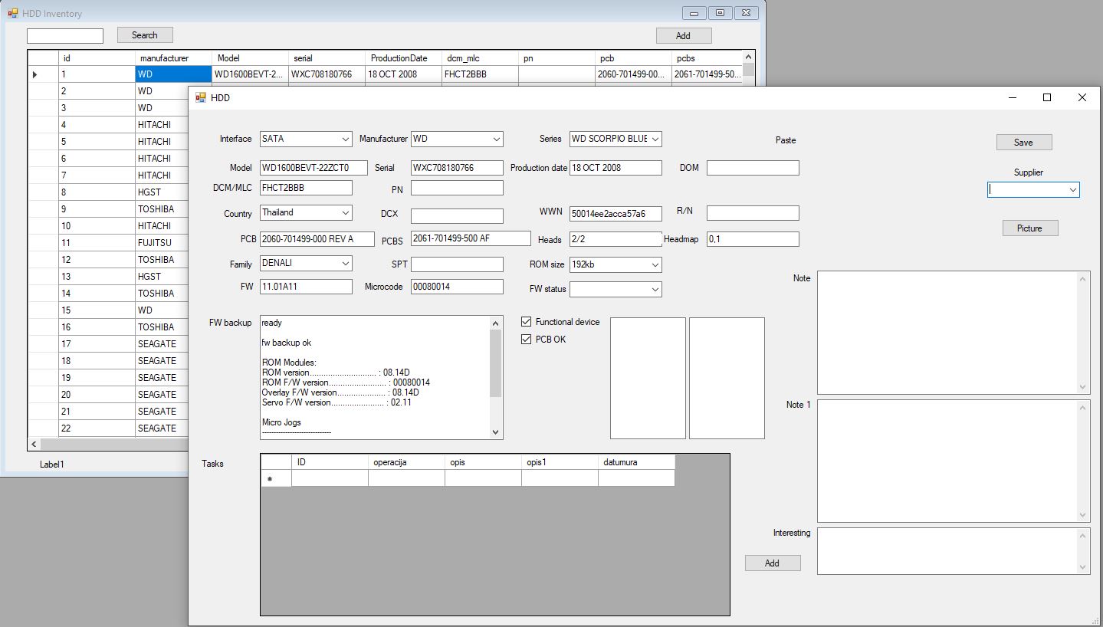This screenshot has height=627, width=1103.
Task: Open the Supplier dropdown
Action: (x=1072, y=189)
